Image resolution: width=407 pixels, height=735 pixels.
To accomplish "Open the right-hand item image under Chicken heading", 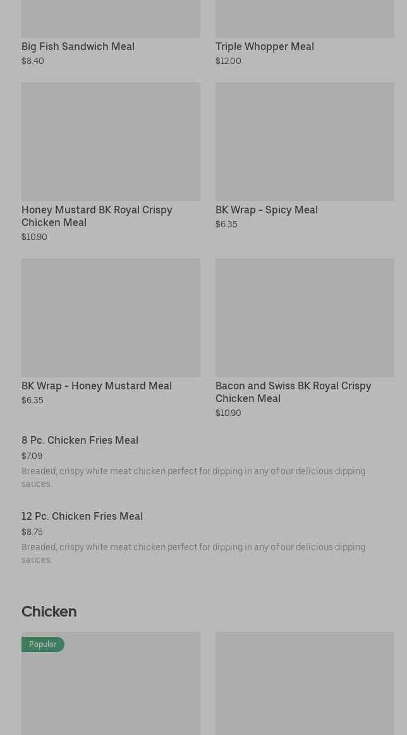I will point(305,683).
